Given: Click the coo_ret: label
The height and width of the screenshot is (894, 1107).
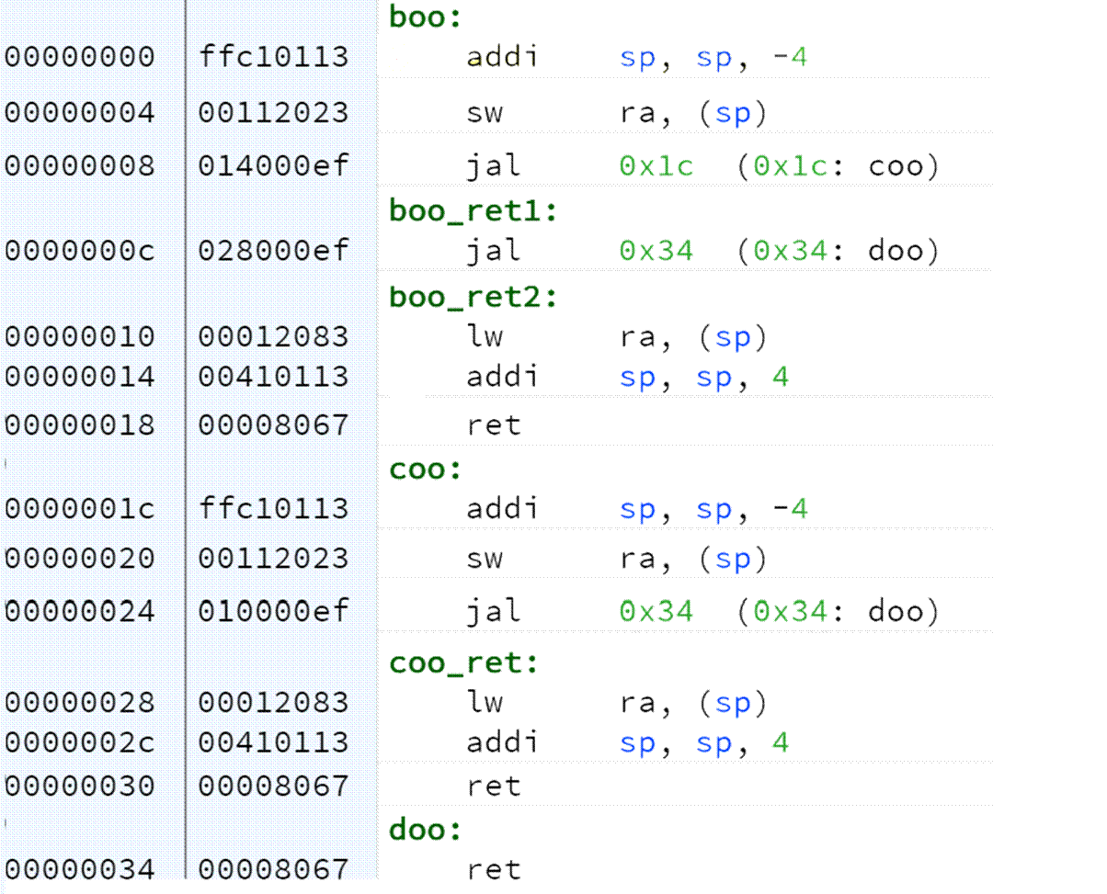Looking at the screenshot, I should (463, 662).
